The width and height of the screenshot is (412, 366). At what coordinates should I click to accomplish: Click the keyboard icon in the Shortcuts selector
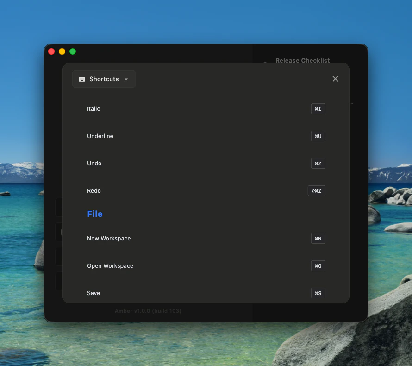(82, 79)
